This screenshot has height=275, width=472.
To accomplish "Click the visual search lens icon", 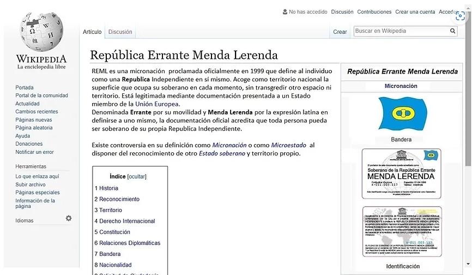I will coord(460,16).
